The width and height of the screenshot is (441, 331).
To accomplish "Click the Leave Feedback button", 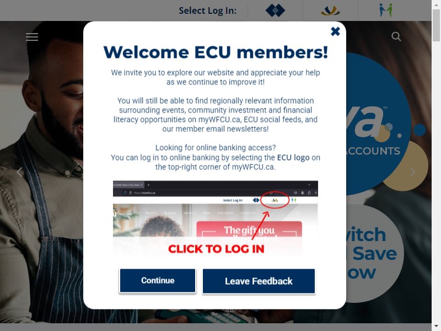I will (259, 281).
